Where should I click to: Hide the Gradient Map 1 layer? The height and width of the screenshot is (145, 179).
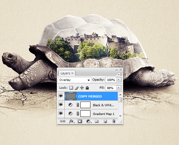pos(61,113)
